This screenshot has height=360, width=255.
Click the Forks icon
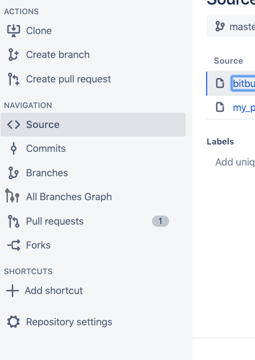[14, 245]
